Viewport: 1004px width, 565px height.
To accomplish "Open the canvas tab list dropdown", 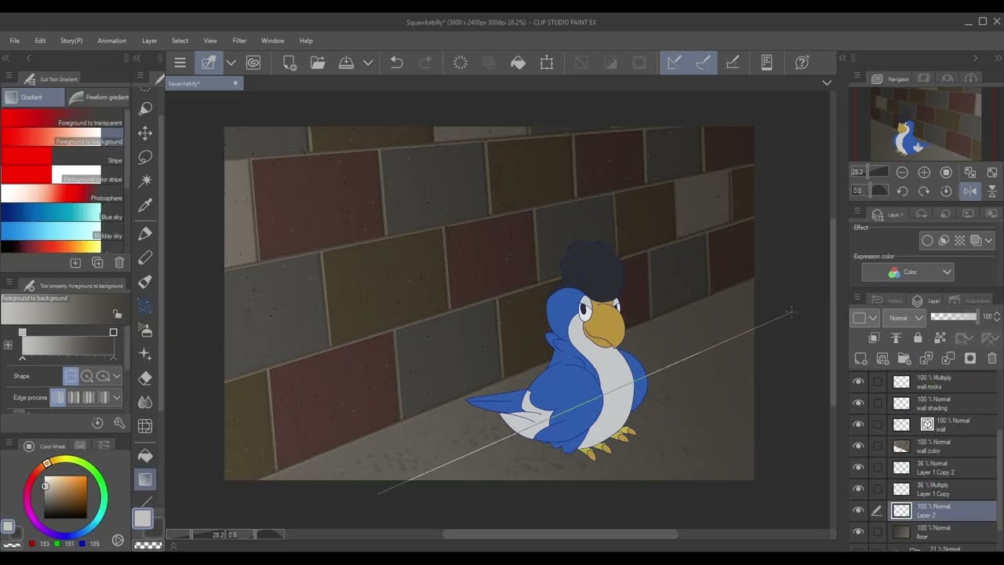I will coord(827,82).
